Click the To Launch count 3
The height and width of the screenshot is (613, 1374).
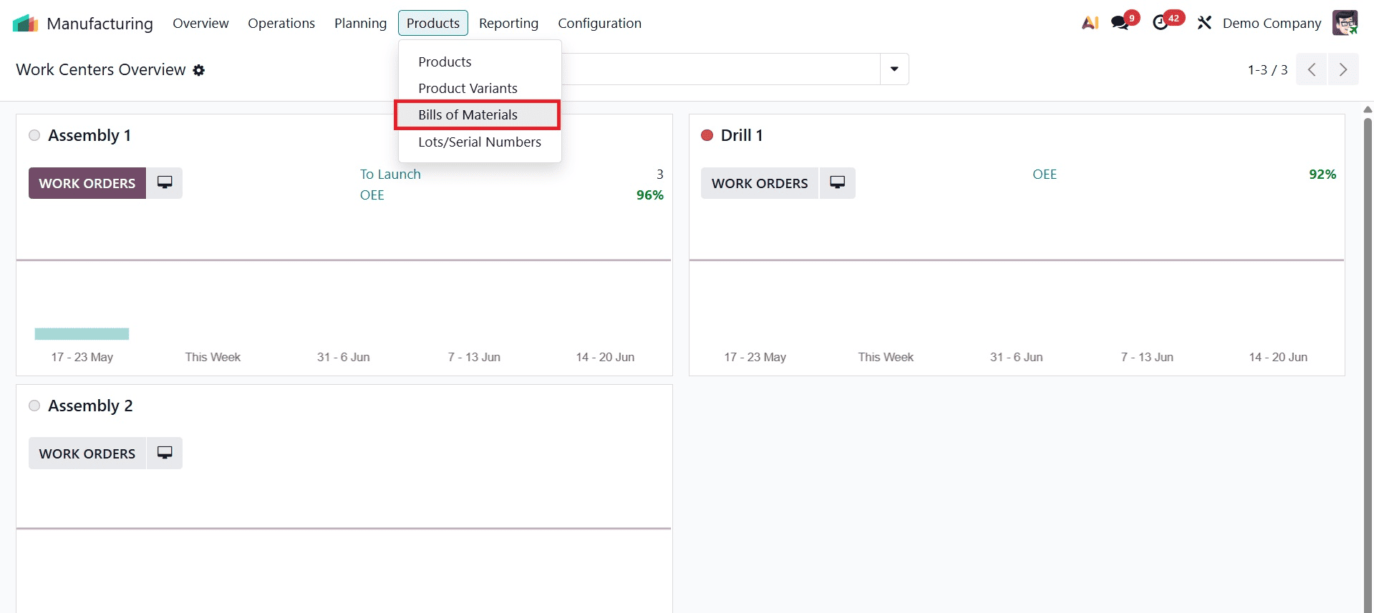click(x=659, y=174)
